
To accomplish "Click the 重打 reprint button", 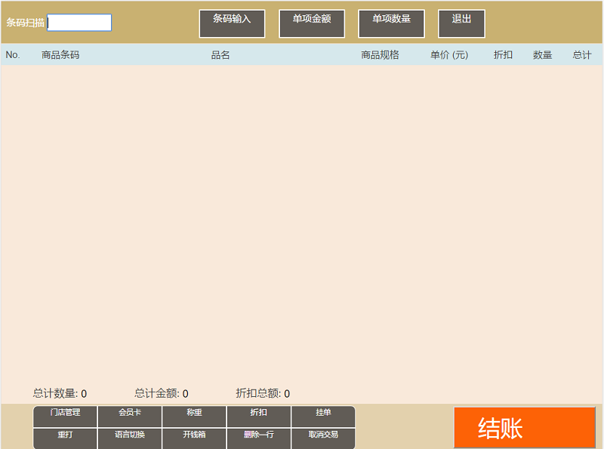I will (x=65, y=438).
